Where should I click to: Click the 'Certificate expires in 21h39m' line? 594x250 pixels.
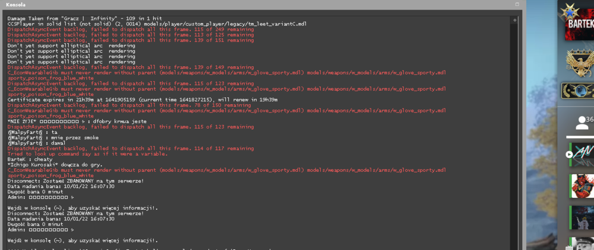(x=143, y=100)
